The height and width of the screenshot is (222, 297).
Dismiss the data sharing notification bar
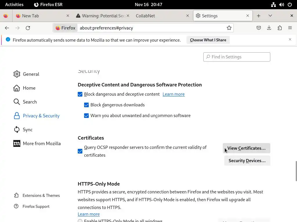click(x=290, y=39)
